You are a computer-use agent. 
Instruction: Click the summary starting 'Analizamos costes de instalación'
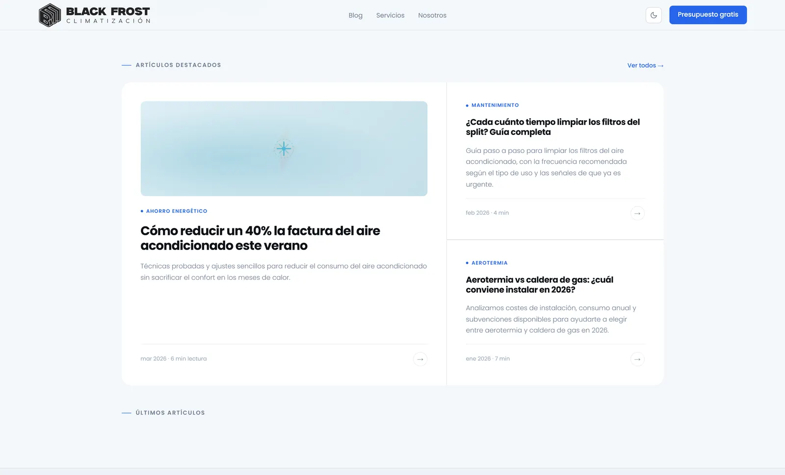(x=551, y=319)
